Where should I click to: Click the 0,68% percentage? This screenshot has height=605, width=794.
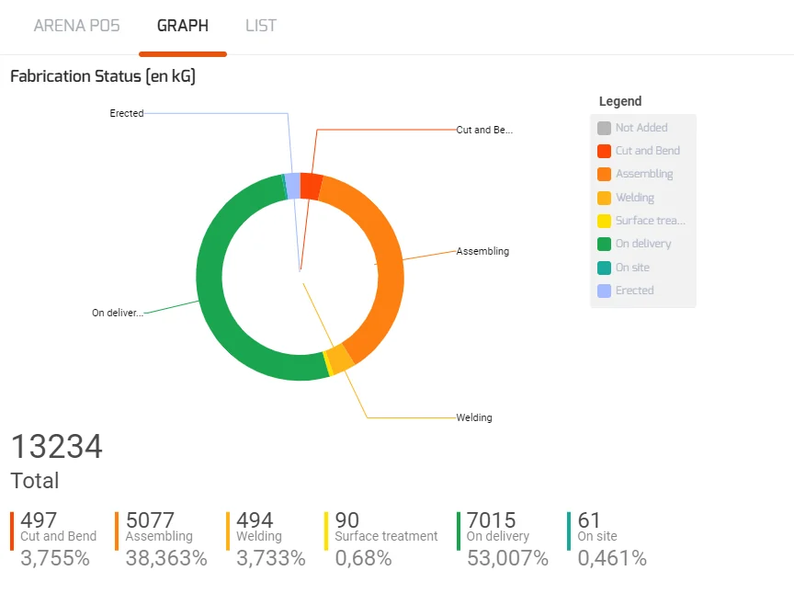click(x=364, y=558)
